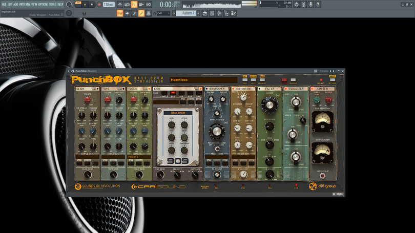The height and width of the screenshot is (233, 415).
Task: Click the help question mark icon
Action: tap(318, 5)
